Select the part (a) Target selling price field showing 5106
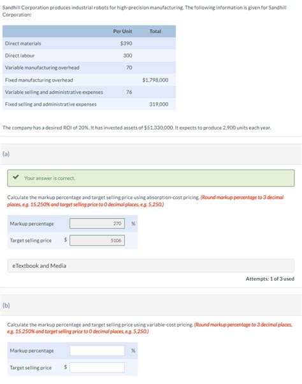Screen dimensions: 302x384 pos(97,240)
